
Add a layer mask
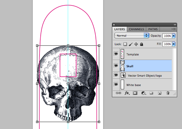[135, 93]
